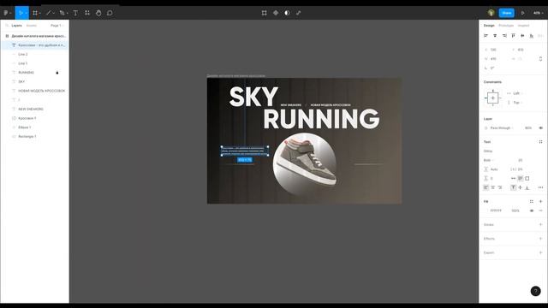548x308 pixels.
Task: Select the Hand tool
Action: (98, 13)
